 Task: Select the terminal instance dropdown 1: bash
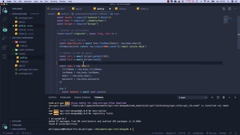point(192,97)
